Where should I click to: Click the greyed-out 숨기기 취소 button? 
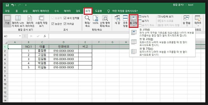click(x=146, y=25)
